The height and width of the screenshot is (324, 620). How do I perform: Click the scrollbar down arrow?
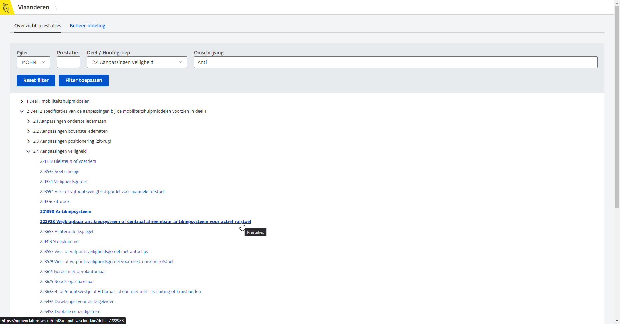(617, 321)
